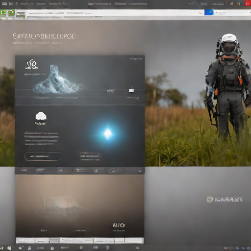The width and height of the screenshot is (251, 251).
Task: Click the yellow label in the lower panel
Action: 80,230
